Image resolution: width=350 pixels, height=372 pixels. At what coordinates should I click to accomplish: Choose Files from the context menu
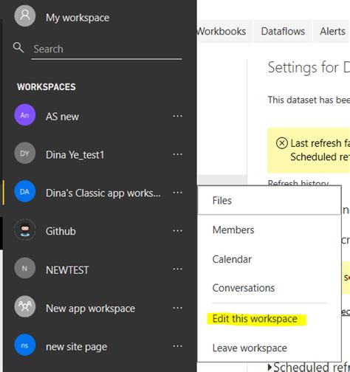click(270, 201)
